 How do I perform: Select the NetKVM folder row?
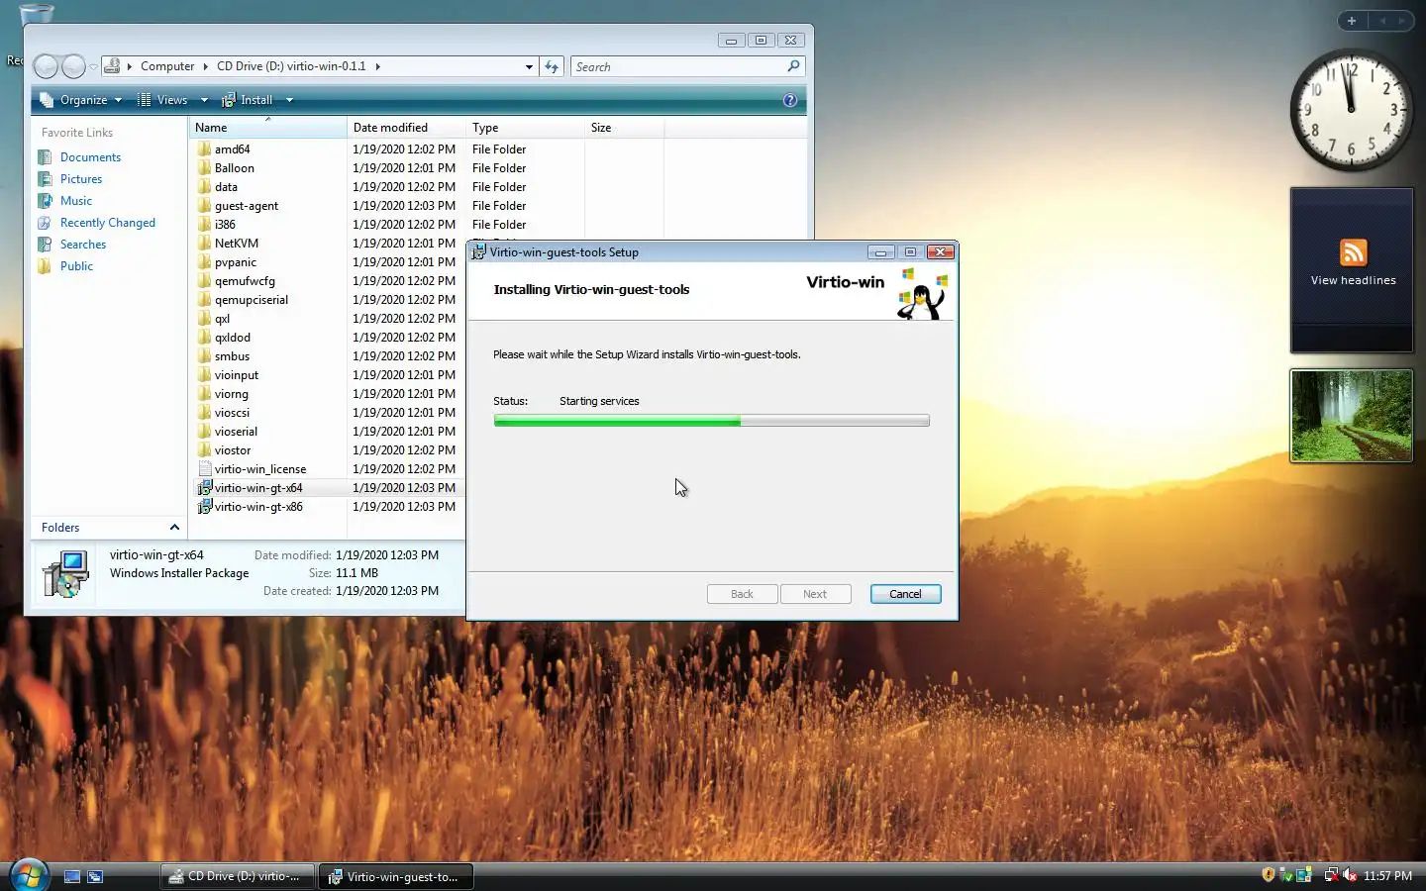[x=327, y=244]
